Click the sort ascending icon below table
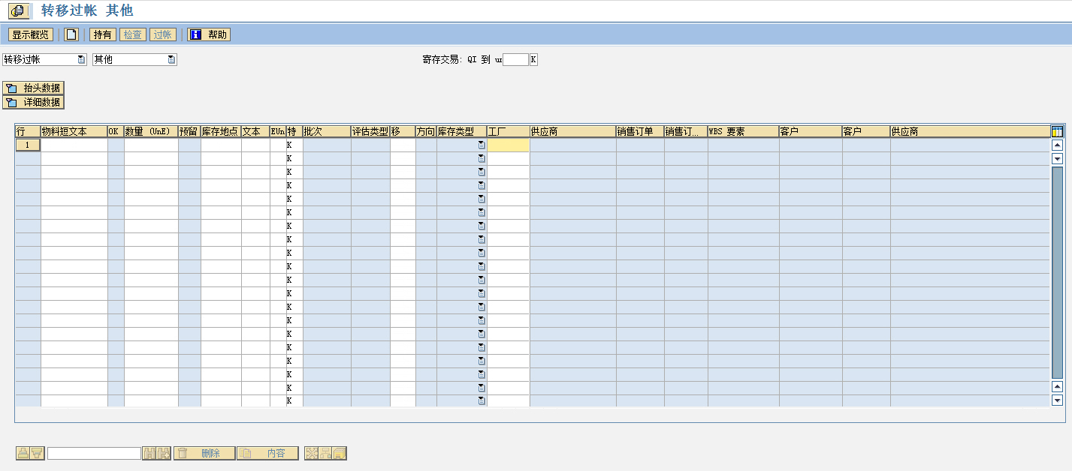Image resolution: width=1072 pixels, height=471 pixels. point(23,453)
